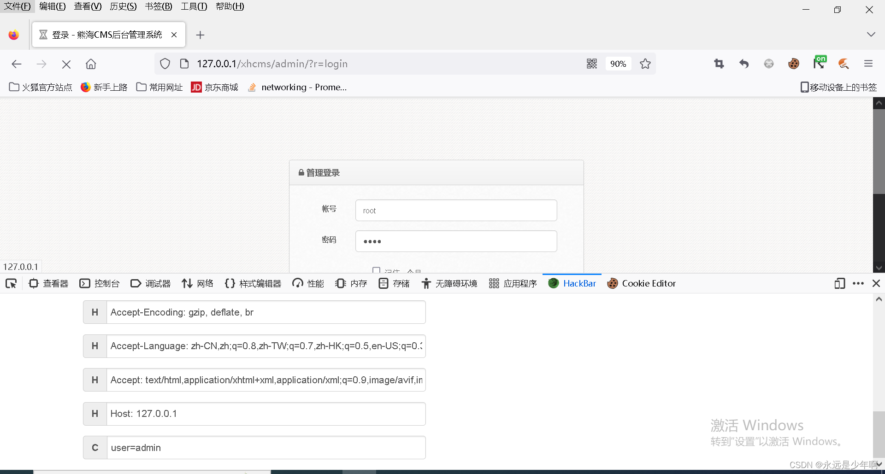
Task: Toggle C button for cookie user=admin
Action: click(95, 448)
